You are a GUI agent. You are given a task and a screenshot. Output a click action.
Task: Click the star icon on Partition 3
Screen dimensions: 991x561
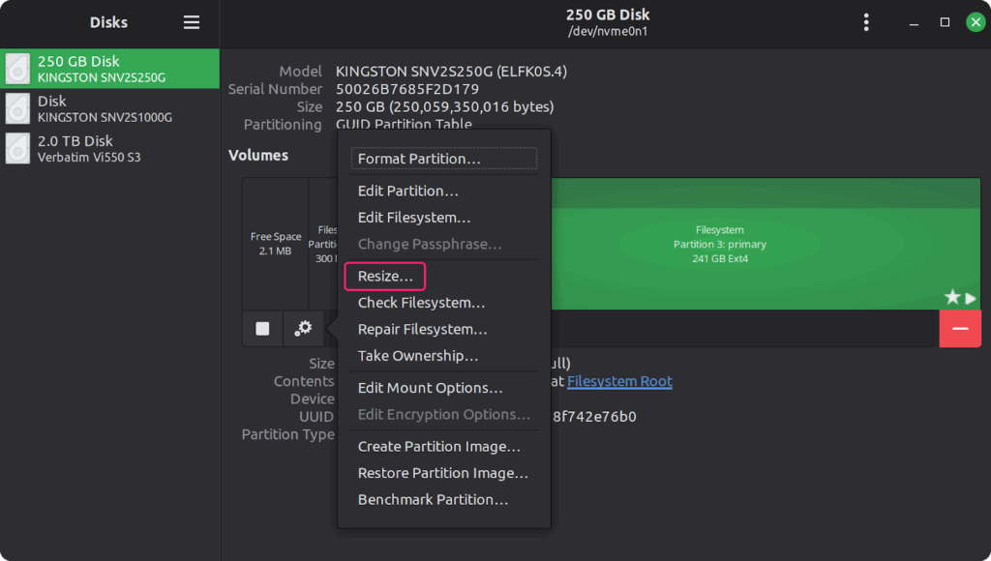952,297
